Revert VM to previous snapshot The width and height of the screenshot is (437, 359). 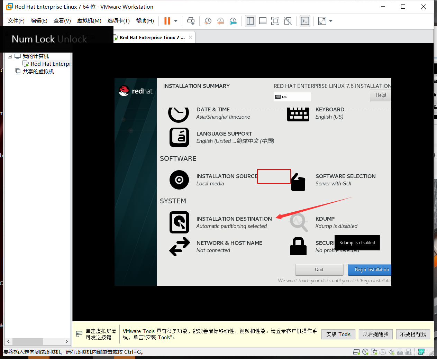pos(220,21)
